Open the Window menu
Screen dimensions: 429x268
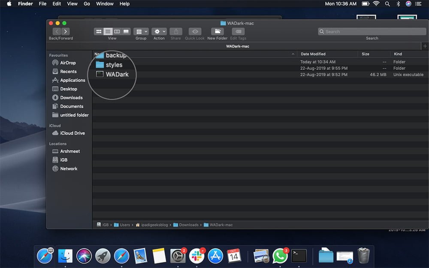[x=105, y=4]
